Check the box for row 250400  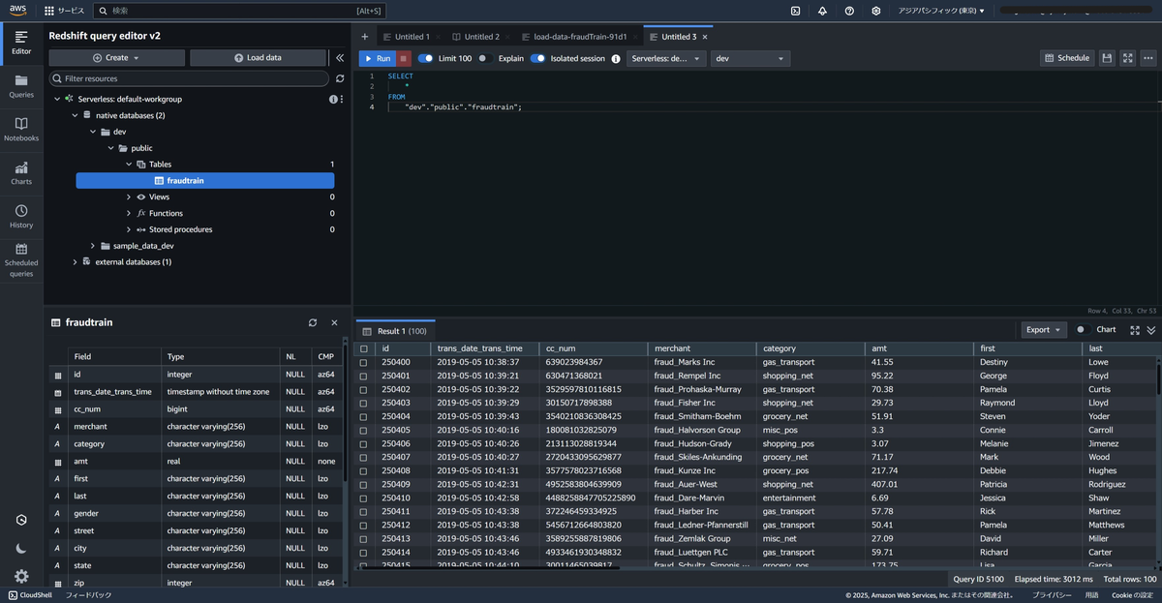[x=364, y=362]
